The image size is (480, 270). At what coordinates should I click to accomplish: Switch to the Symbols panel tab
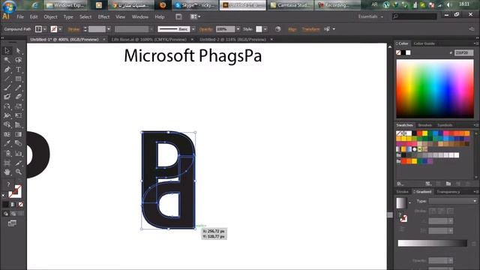(x=445, y=125)
